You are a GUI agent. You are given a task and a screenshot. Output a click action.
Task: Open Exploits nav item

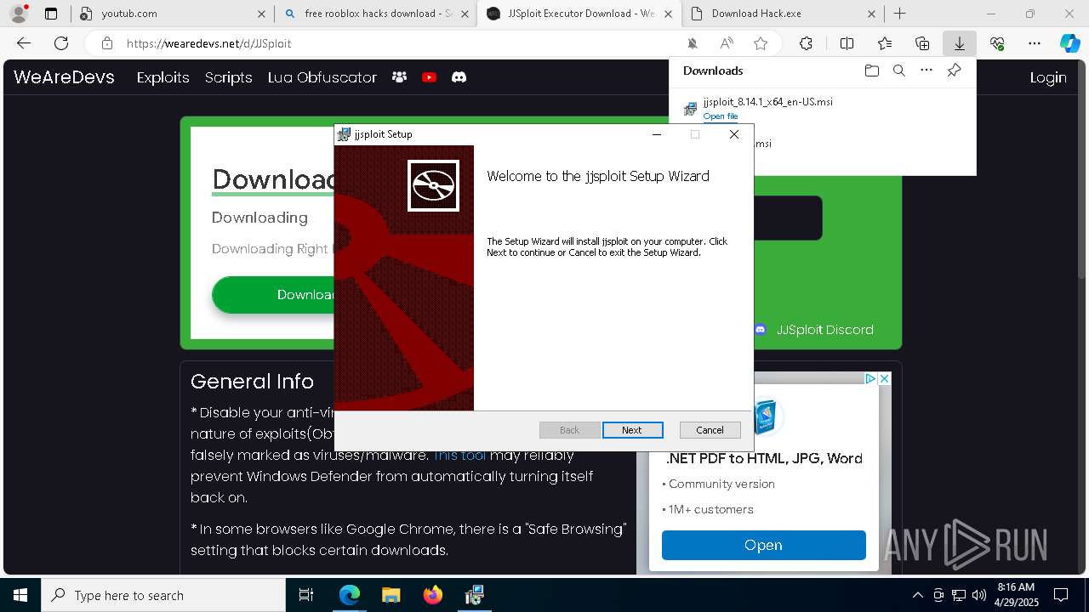click(x=162, y=77)
